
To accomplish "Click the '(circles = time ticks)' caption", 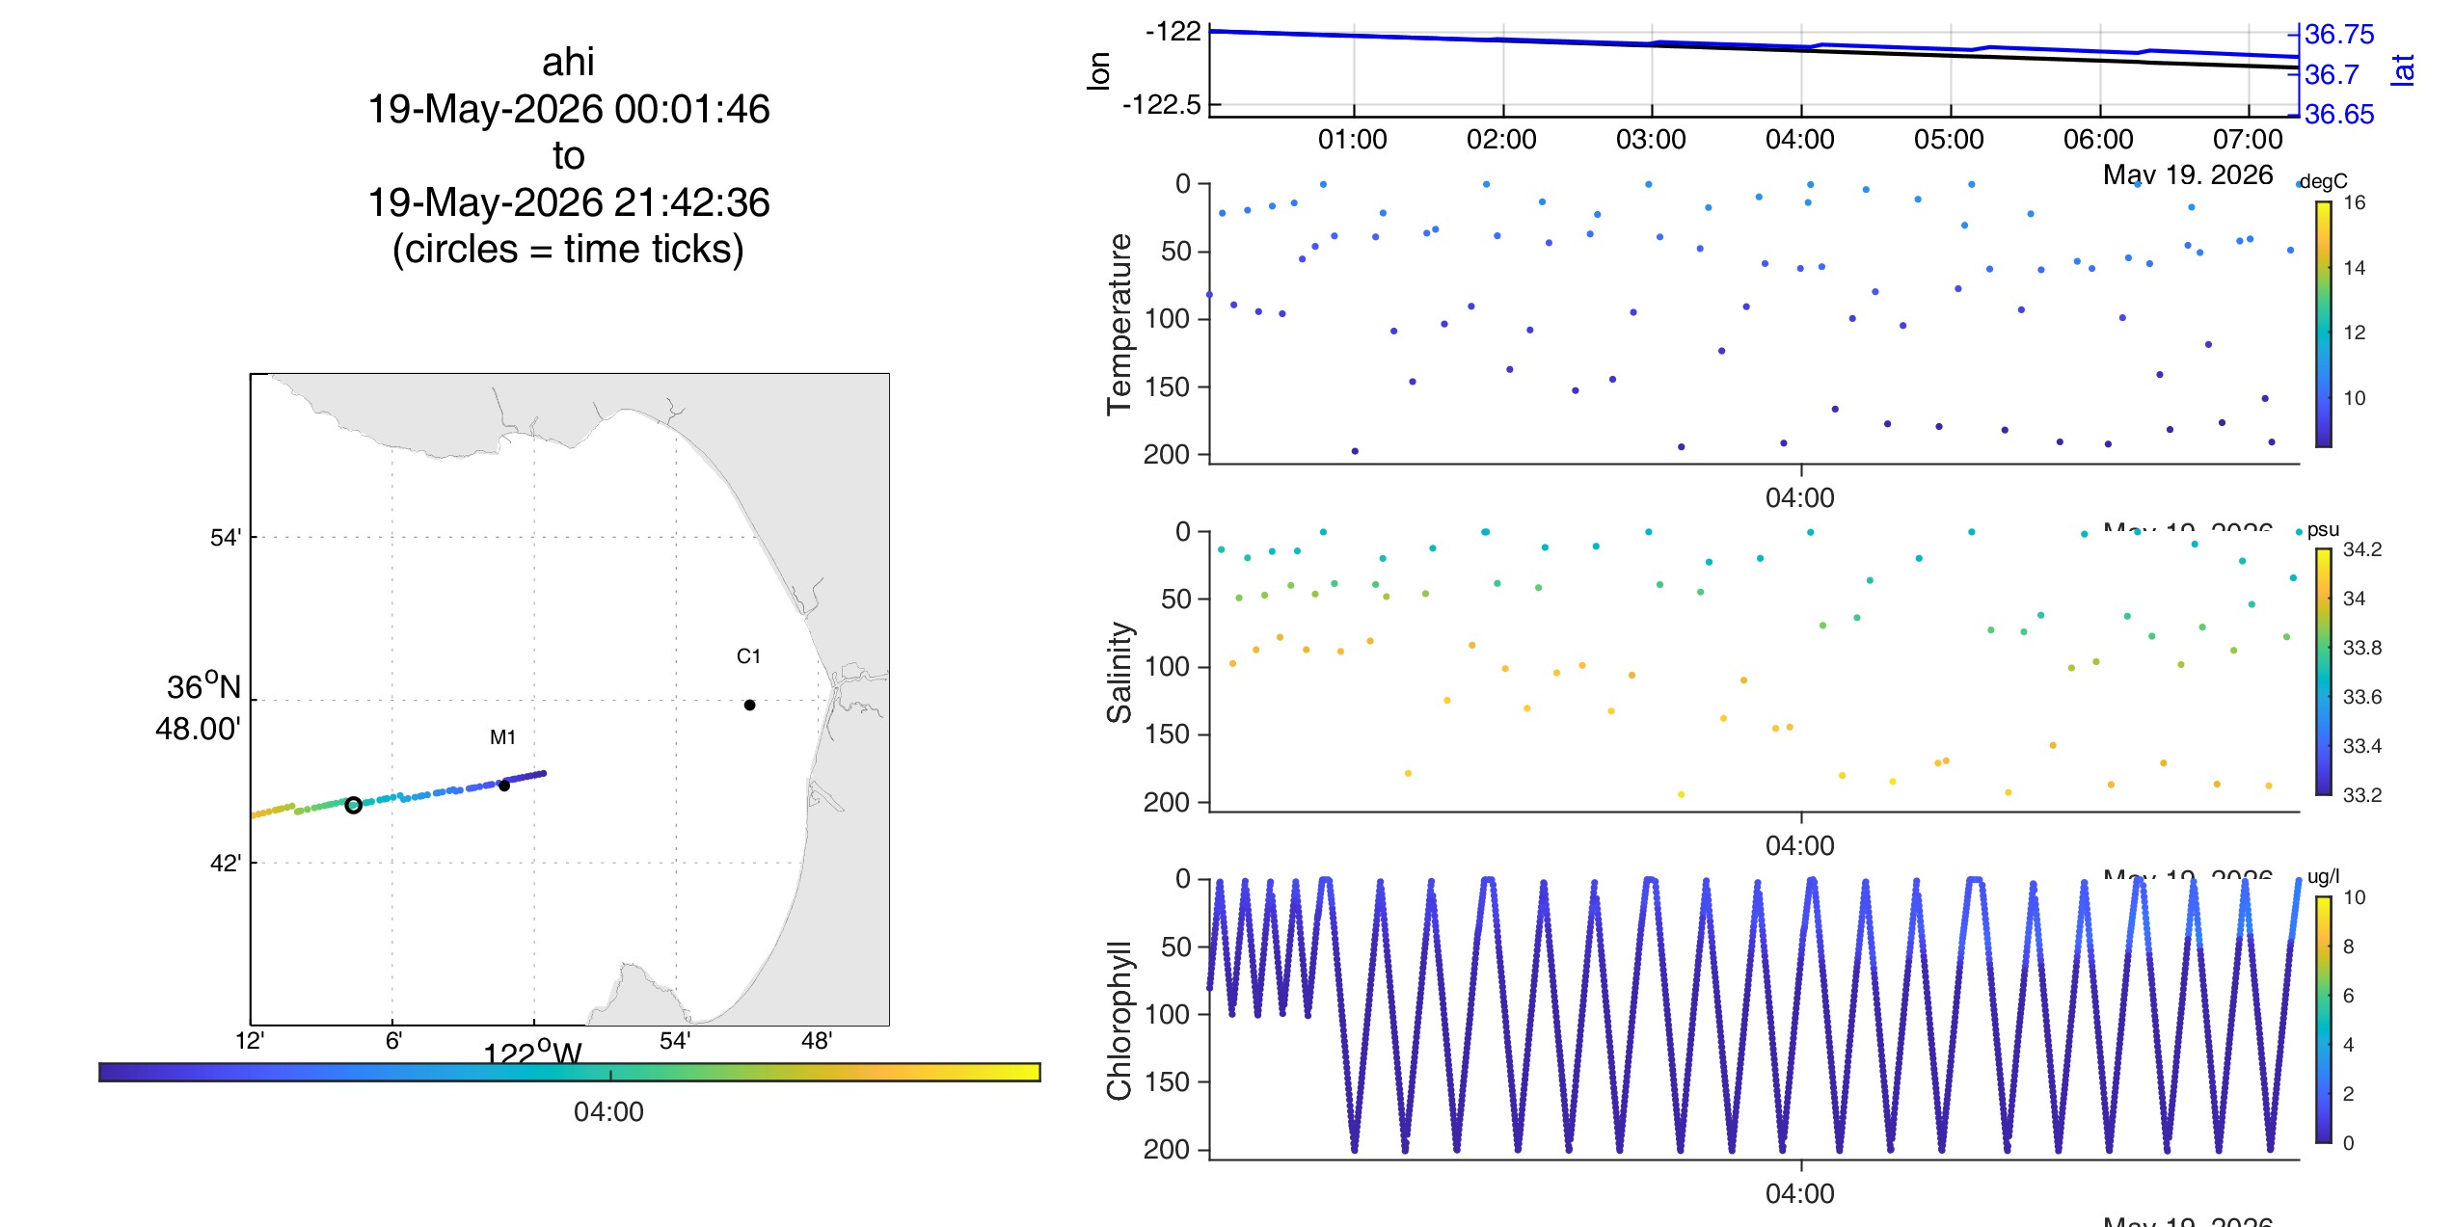I will 568,250.
